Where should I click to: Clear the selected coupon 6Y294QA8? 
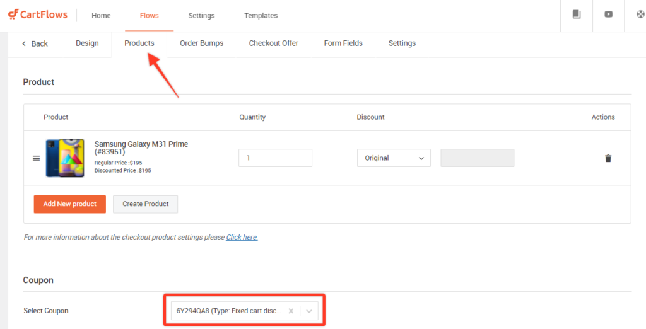click(291, 311)
